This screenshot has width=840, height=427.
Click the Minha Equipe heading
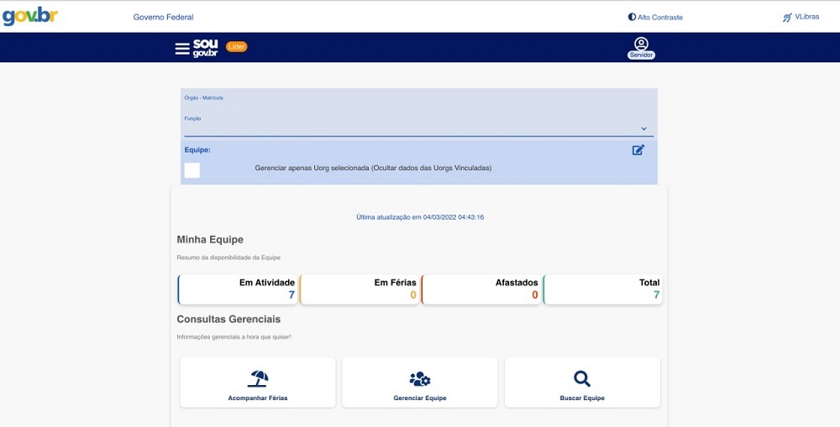210,240
